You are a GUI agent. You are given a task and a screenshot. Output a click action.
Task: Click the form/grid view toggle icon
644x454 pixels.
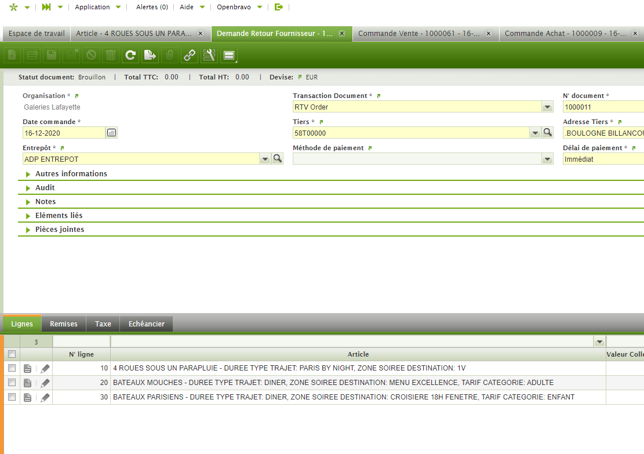pos(229,56)
